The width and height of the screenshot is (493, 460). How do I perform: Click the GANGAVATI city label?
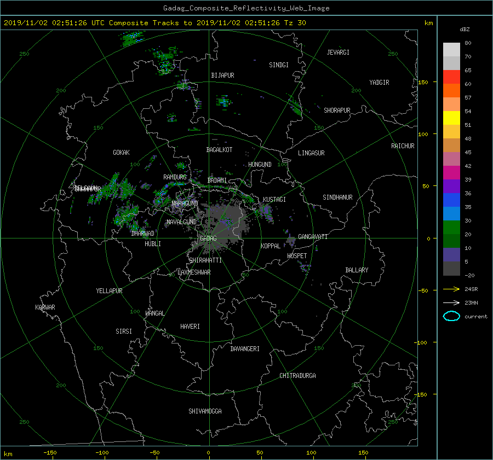[x=313, y=237]
